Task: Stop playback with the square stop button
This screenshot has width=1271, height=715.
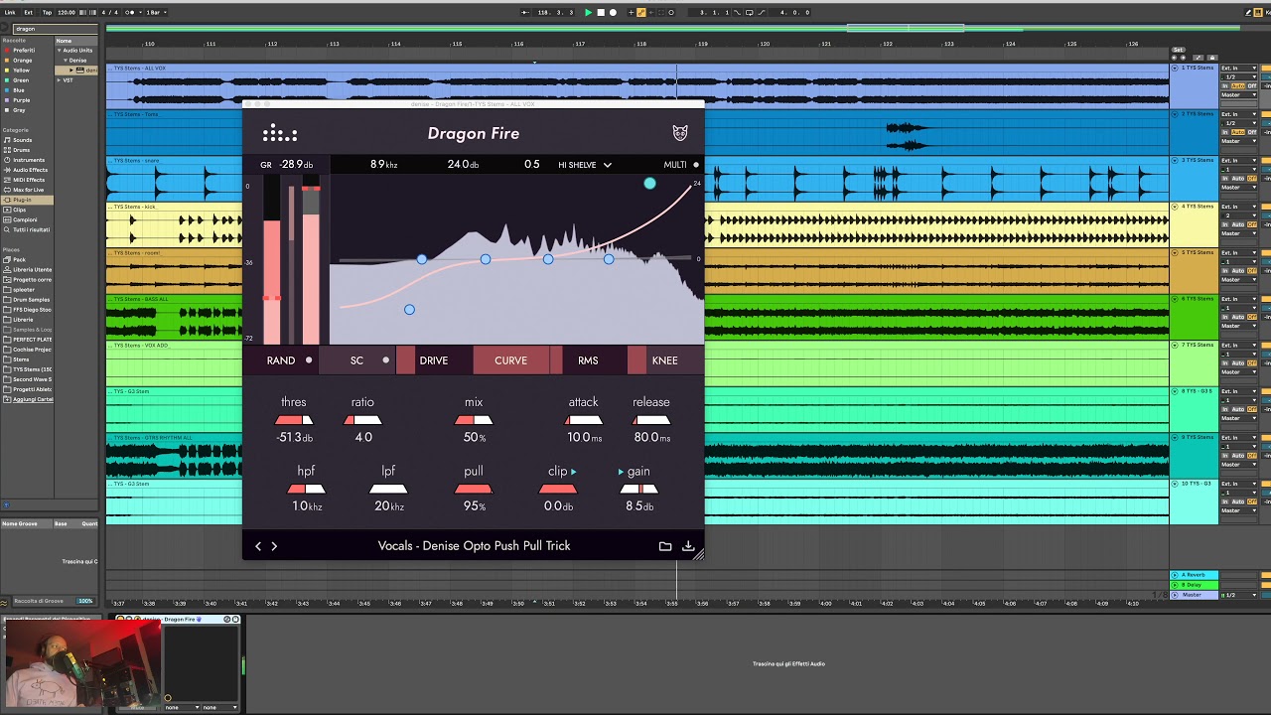Action: click(x=601, y=12)
